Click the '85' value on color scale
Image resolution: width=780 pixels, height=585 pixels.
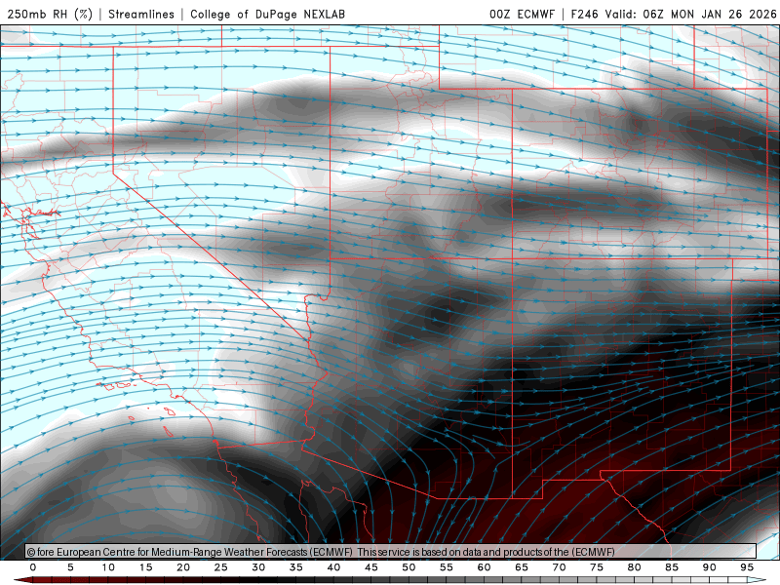pos(672,567)
